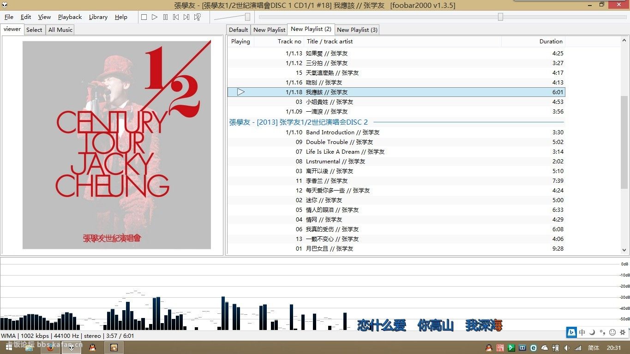Image resolution: width=630 pixels, height=354 pixels.
Task: Select the track 一颗不变心
Action: [x=396, y=239]
